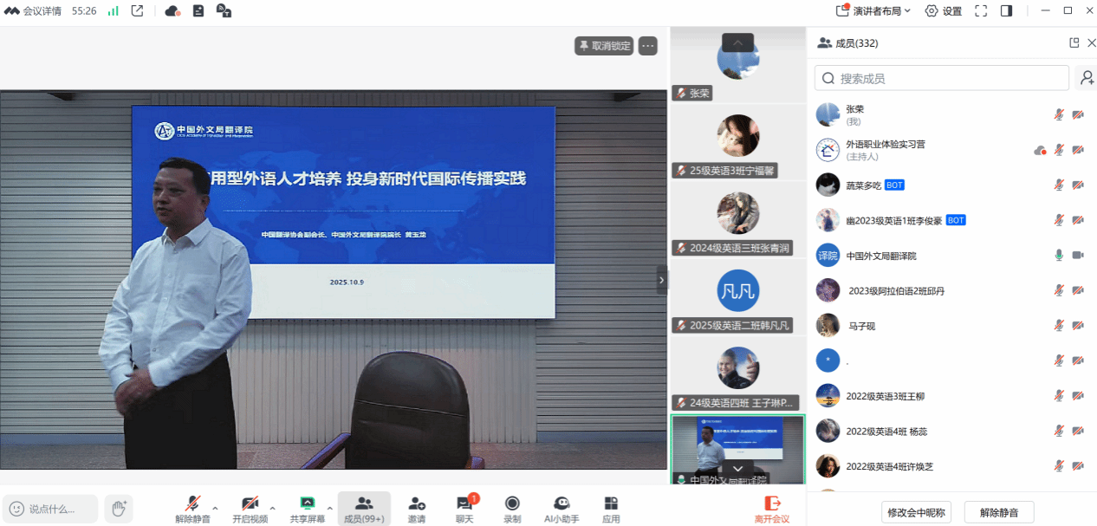The width and height of the screenshot is (1097, 526).
Task: Open the 应用 apps menu
Action: (611, 508)
